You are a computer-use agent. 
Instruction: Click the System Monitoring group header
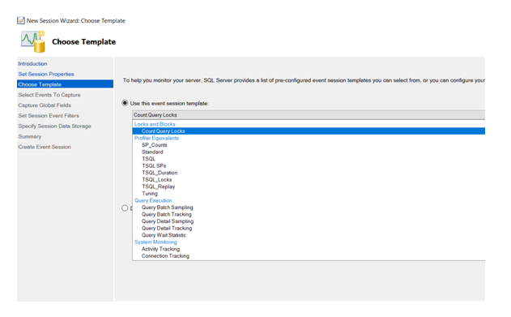pyautogui.click(x=155, y=242)
